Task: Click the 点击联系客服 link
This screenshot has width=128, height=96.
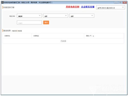Action: pos(88,7)
